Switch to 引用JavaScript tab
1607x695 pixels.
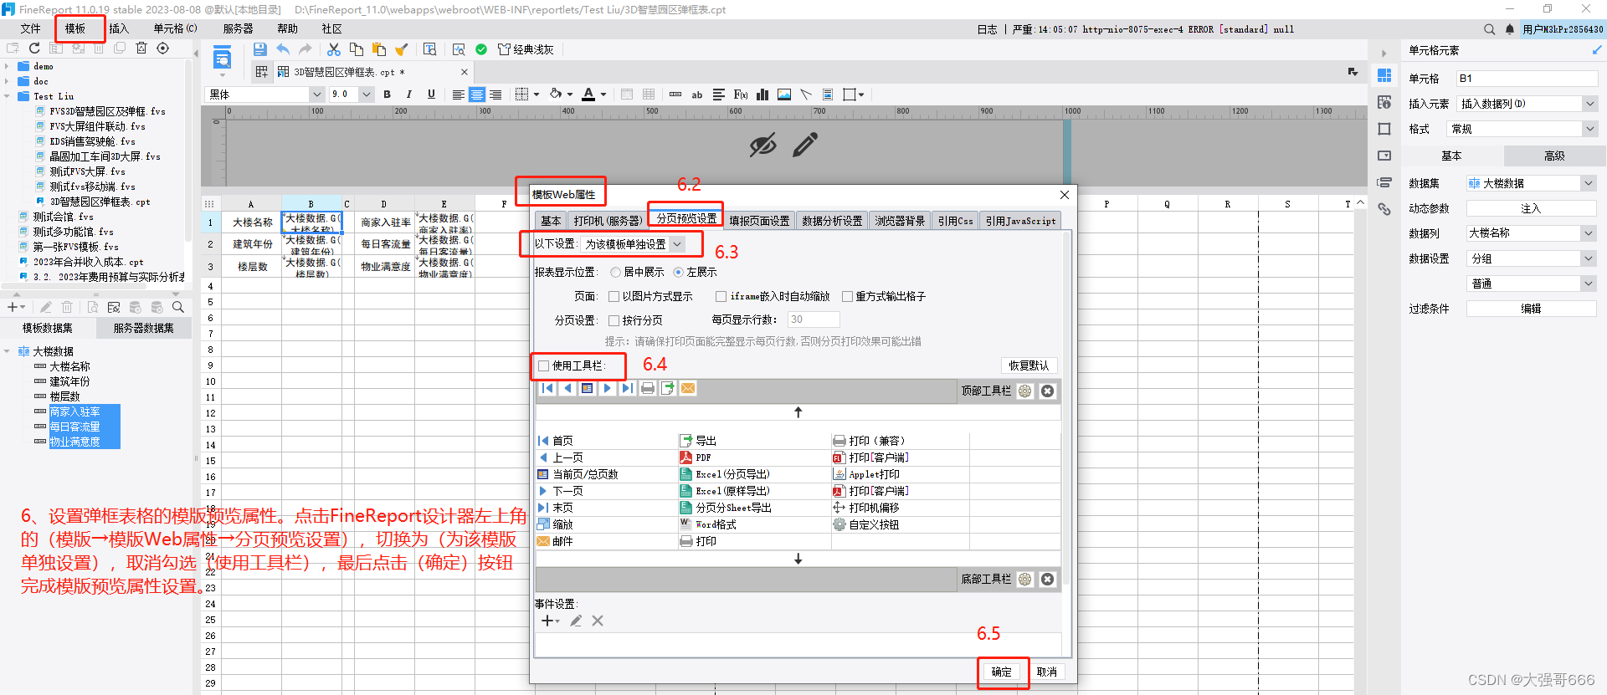[x=1020, y=221]
